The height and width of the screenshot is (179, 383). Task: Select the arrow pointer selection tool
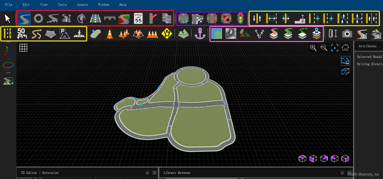pyautogui.click(x=8, y=19)
